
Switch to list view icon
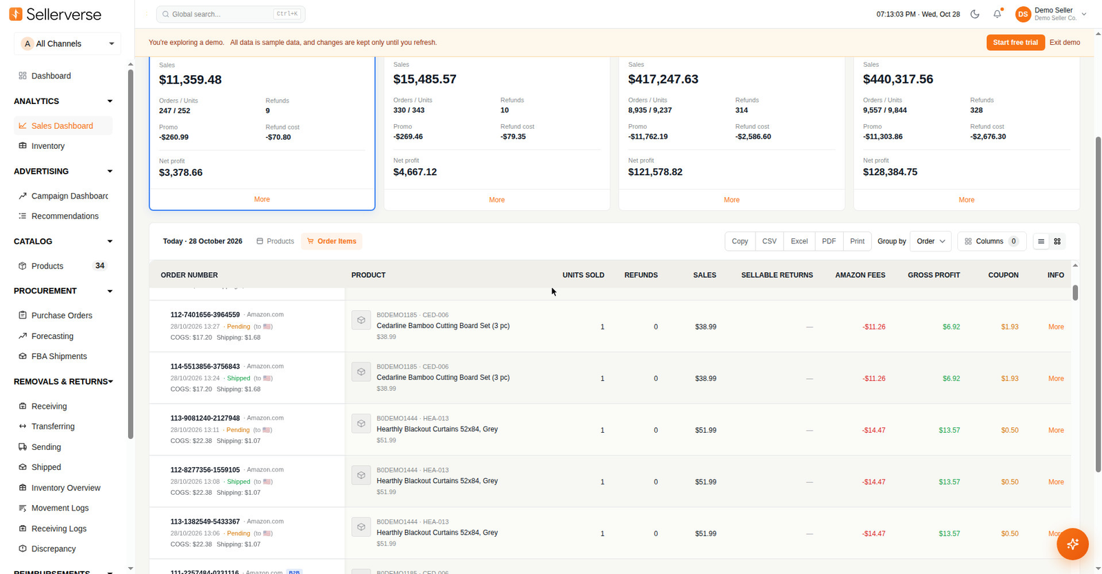[1041, 241]
